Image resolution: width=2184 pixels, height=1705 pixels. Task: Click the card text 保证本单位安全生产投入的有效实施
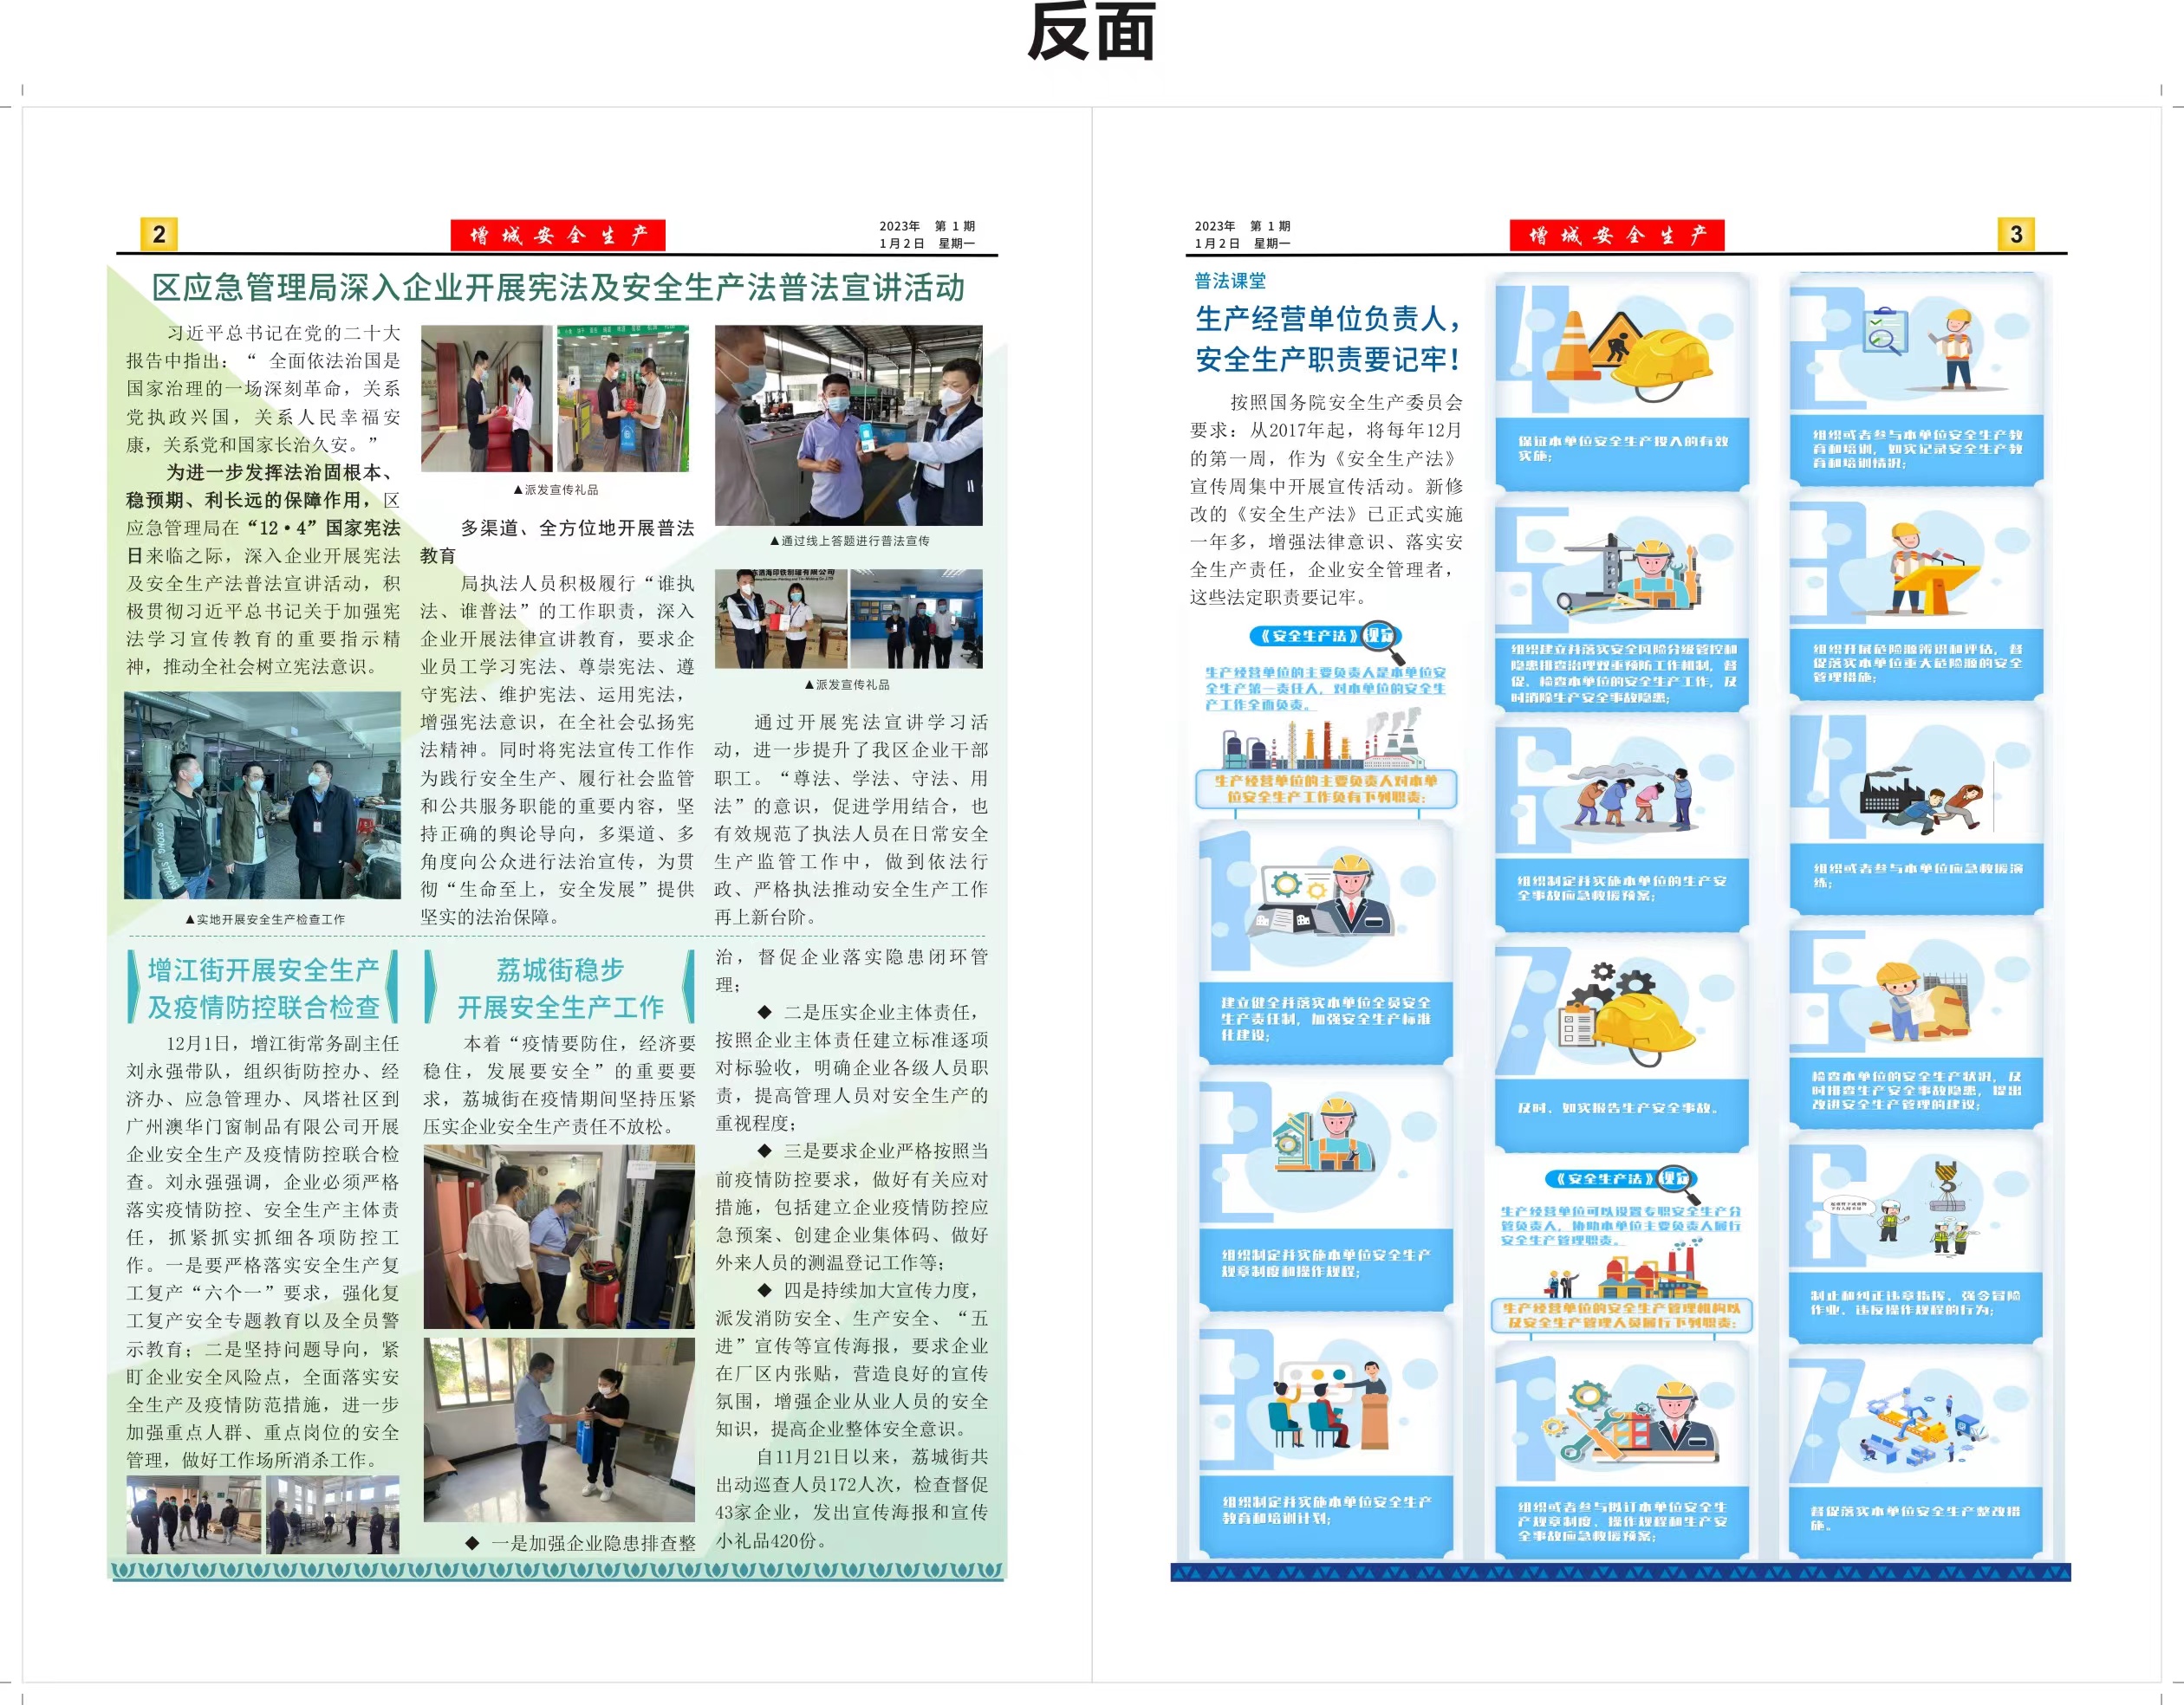[x=1622, y=448]
